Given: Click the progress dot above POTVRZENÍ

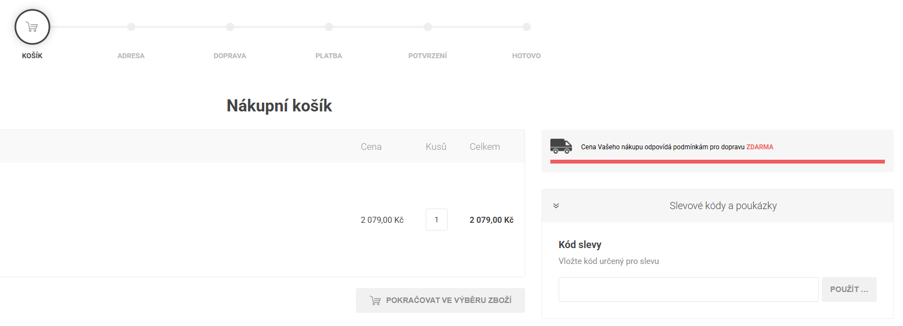Looking at the screenshot, I should click(x=428, y=27).
